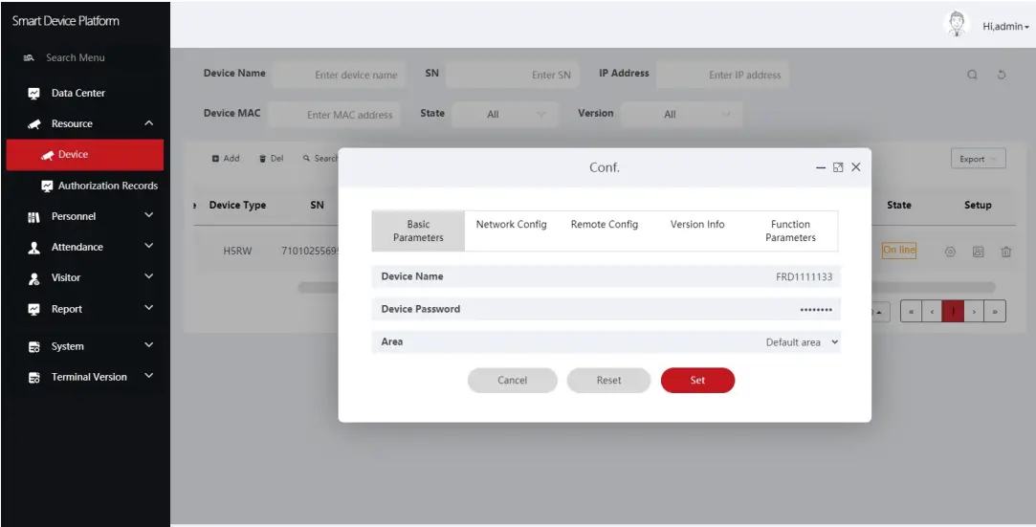Maximize the Conf. dialog
Image resolution: width=1036 pixels, height=527 pixels.
838,167
